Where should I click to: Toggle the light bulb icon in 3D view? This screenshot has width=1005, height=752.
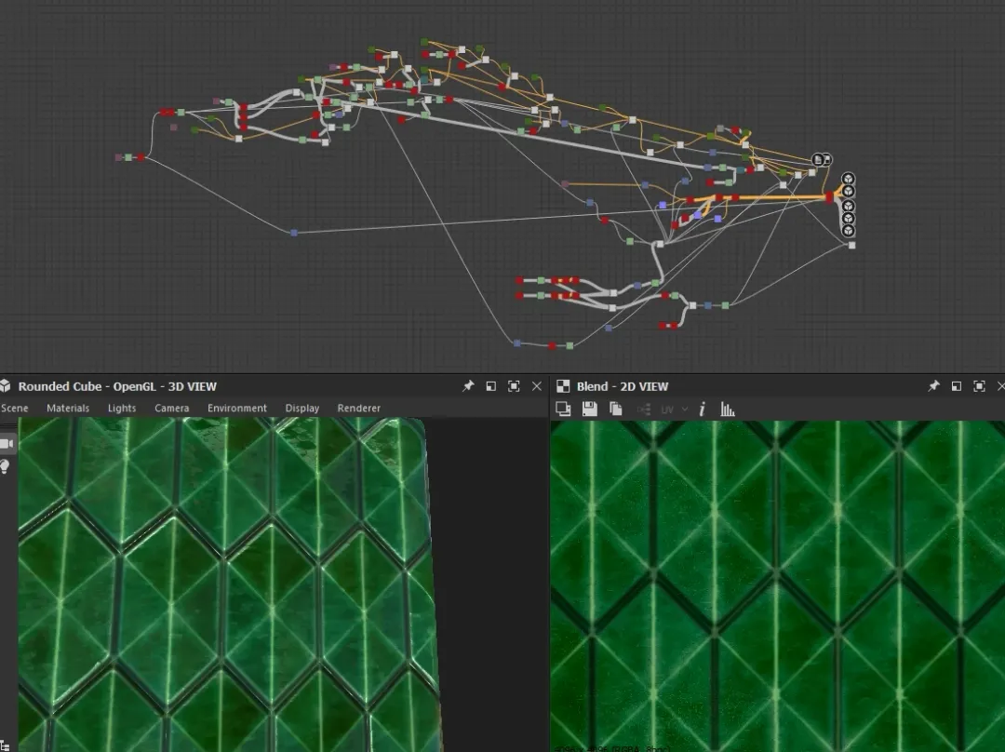coord(6,466)
